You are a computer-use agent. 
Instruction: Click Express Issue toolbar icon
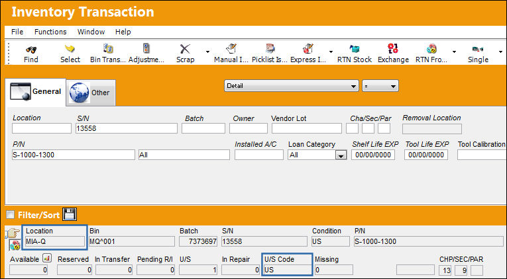pyautogui.click(x=308, y=49)
